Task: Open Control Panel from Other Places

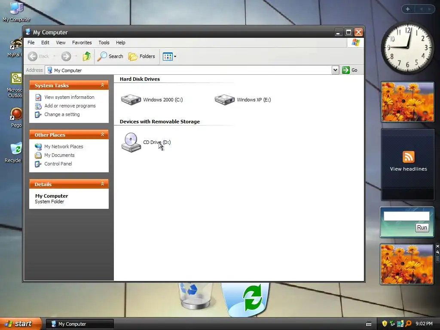Action: point(58,164)
